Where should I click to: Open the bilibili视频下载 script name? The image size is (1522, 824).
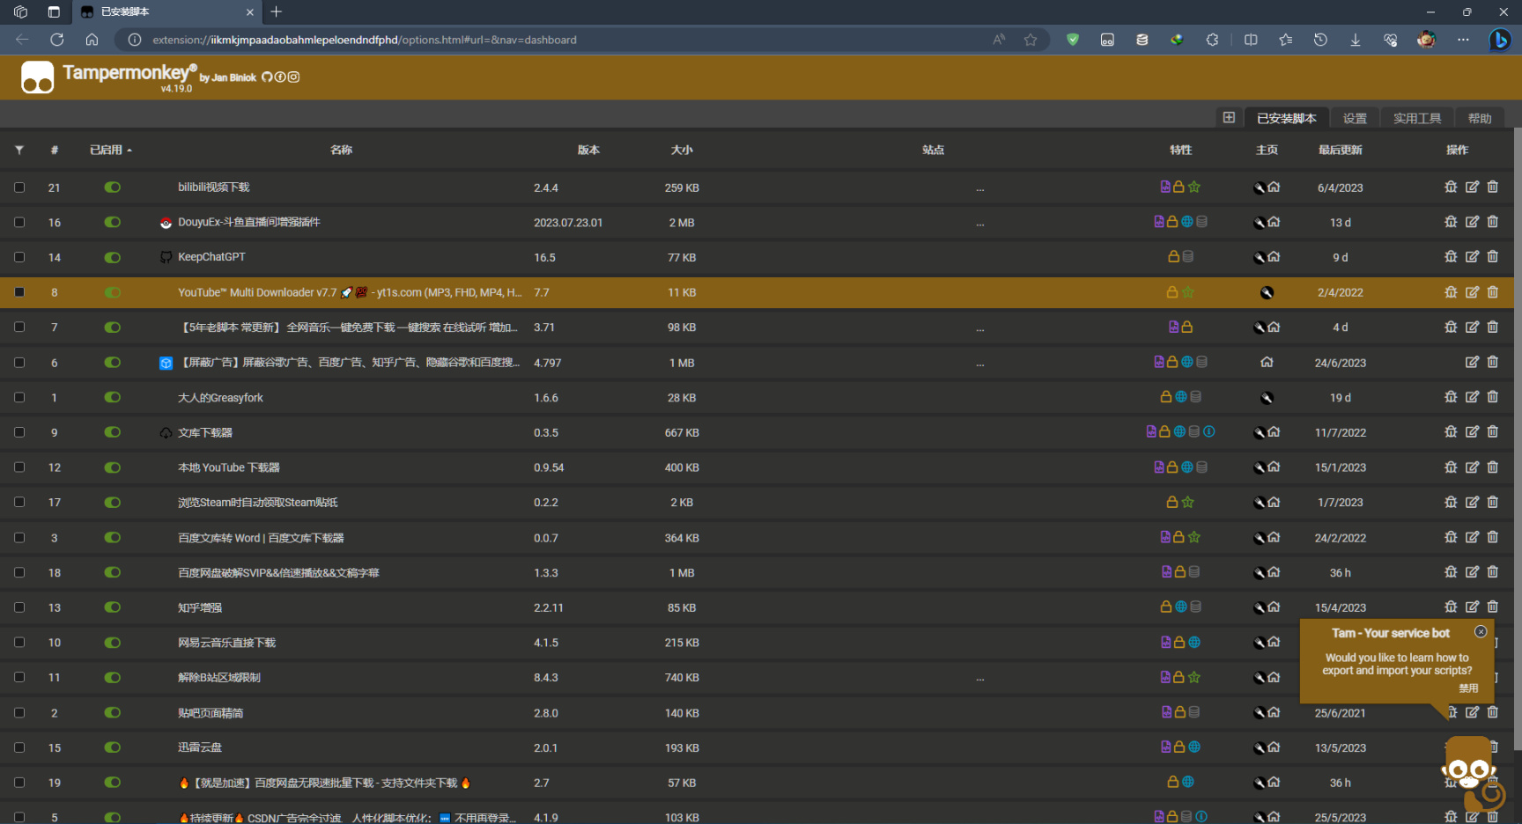click(214, 188)
